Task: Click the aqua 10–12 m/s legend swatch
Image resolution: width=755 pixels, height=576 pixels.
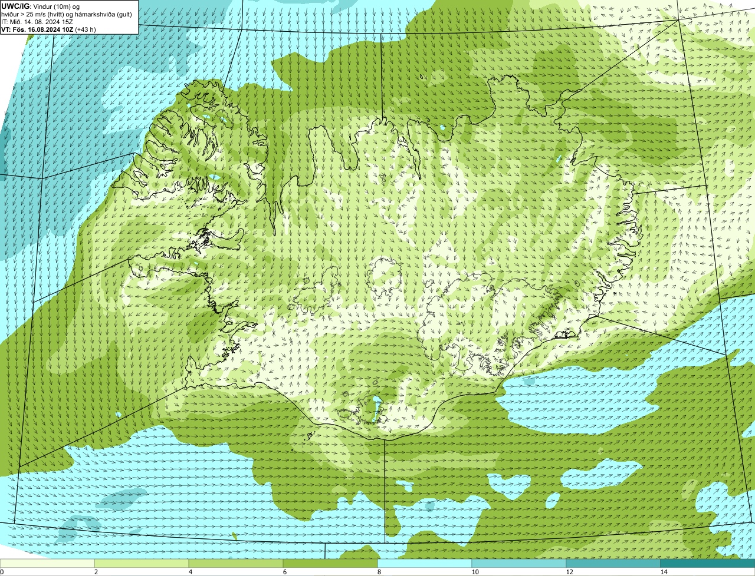Action: (x=519, y=563)
